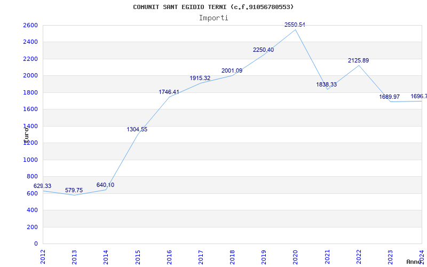Screen dimensions: 427x267
Task: Click the 2013 x-axis year label
Action: 74,257
